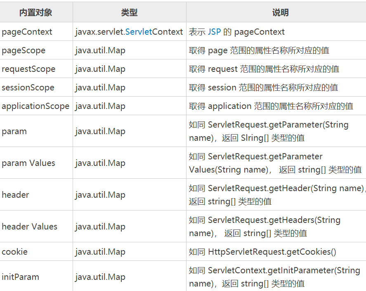The height and width of the screenshot is (291, 366).
Task: Click the header Values cell
Action: [x=30, y=227]
